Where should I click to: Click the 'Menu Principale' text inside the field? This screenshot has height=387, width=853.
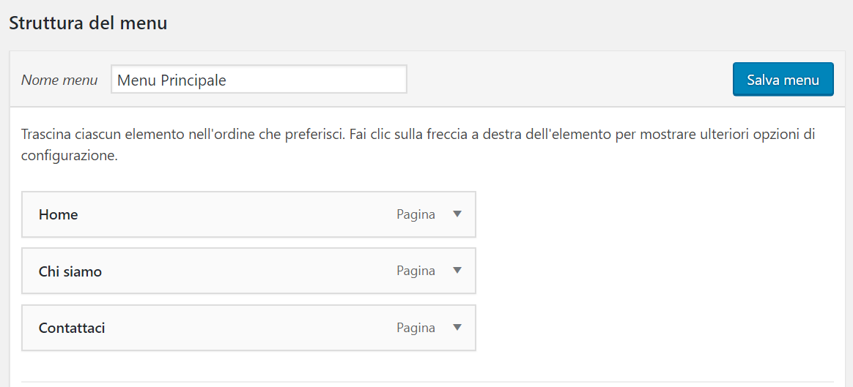[171, 80]
